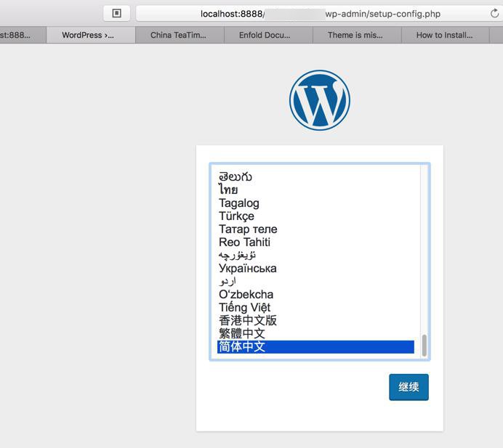The height and width of the screenshot is (448, 503).
Task: Select the highlighted 简体中文 option
Action: tap(315, 347)
